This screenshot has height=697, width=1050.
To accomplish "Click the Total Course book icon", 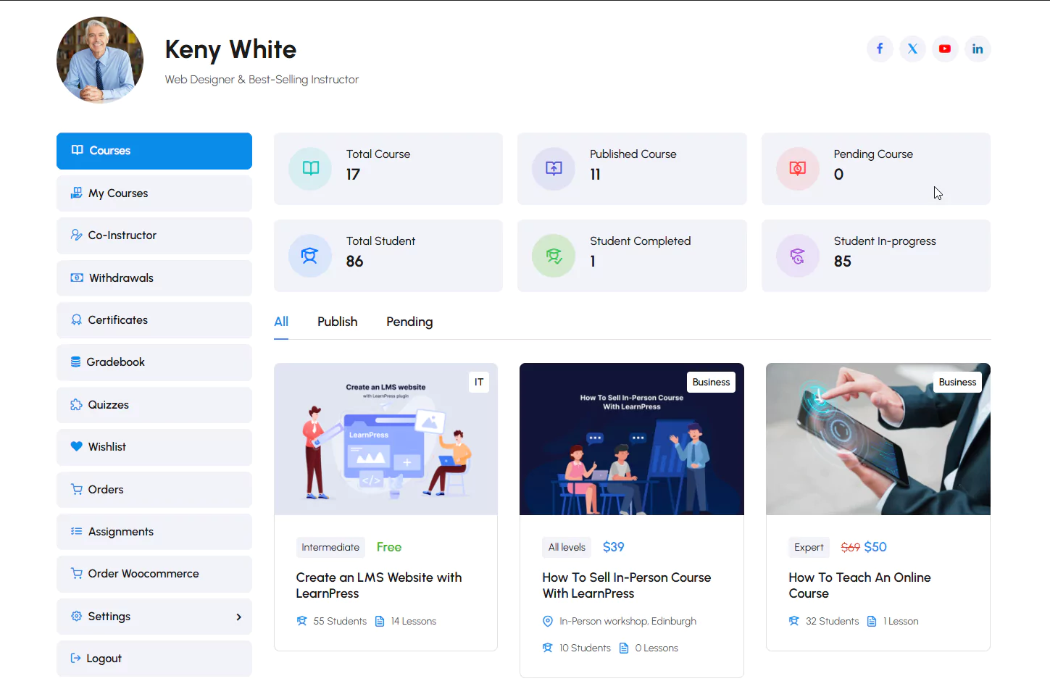I will [311, 168].
